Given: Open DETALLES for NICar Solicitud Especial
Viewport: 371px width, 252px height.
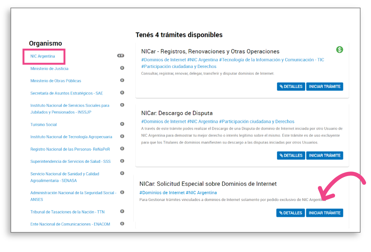Looking at the screenshot, I should click(x=290, y=213).
